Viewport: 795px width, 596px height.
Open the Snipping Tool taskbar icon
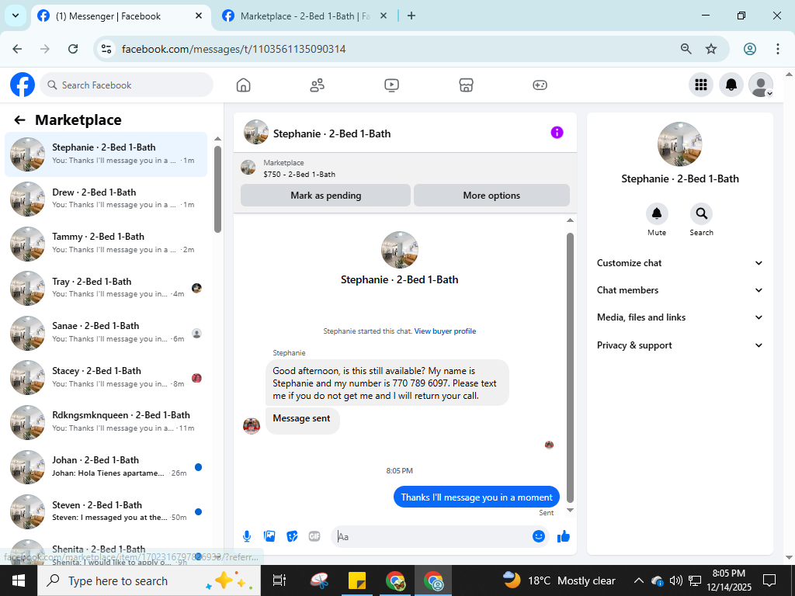click(x=319, y=580)
